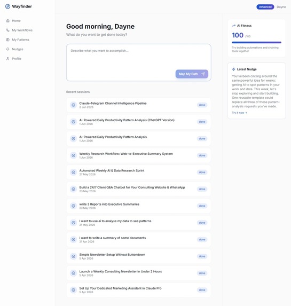Click the Home house icon in sidebar
Viewport: 291px width, 306px height.
[x=7, y=21]
